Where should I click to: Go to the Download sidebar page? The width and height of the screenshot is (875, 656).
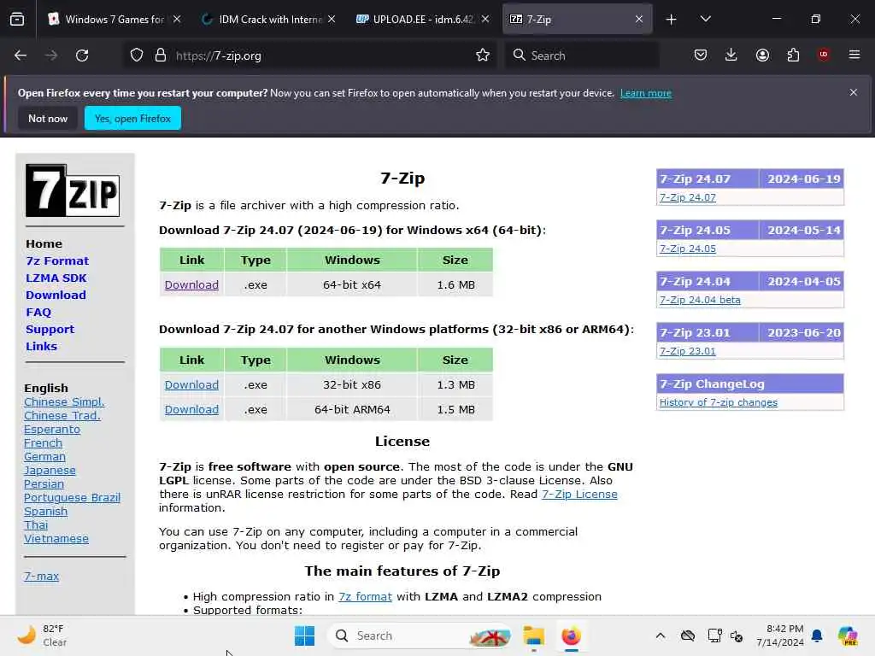[x=56, y=295]
